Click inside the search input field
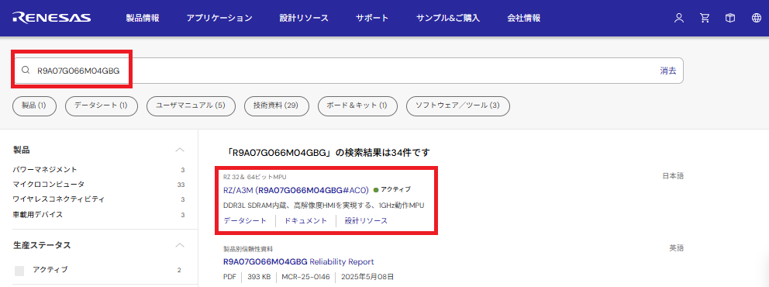The height and width of the screenshot is (287, 769). click(x=348, y=71)
